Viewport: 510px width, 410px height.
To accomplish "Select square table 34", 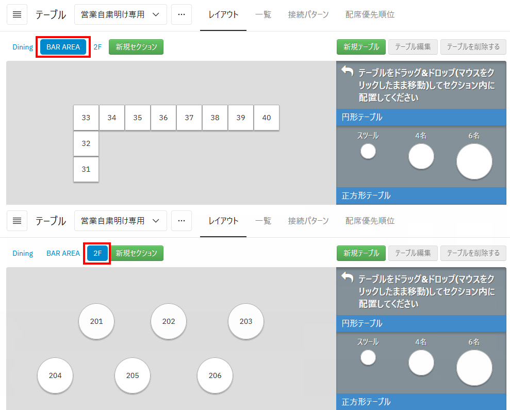I will tap(112, 118).
